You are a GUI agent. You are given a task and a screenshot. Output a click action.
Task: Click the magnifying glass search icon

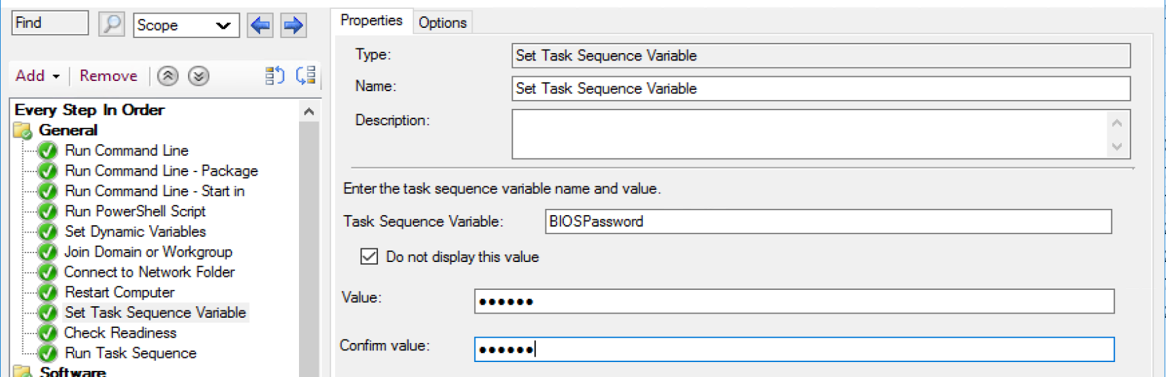coord(112,24)
